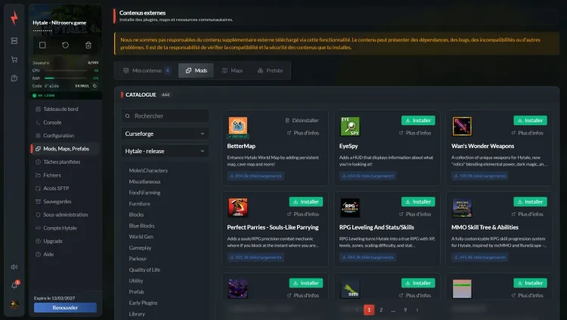Screen dimensions: 567x320
Task: Click Désinstaller on BetterMap
Action: (302, 120)
